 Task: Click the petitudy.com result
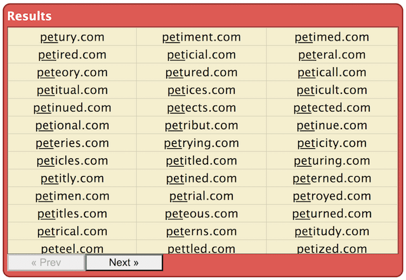pos(332,231)
